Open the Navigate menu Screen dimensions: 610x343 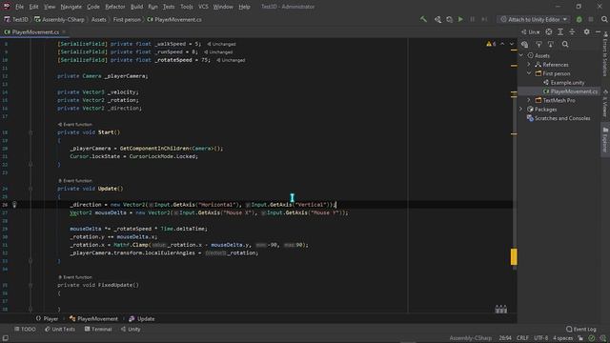coord(71,7)
